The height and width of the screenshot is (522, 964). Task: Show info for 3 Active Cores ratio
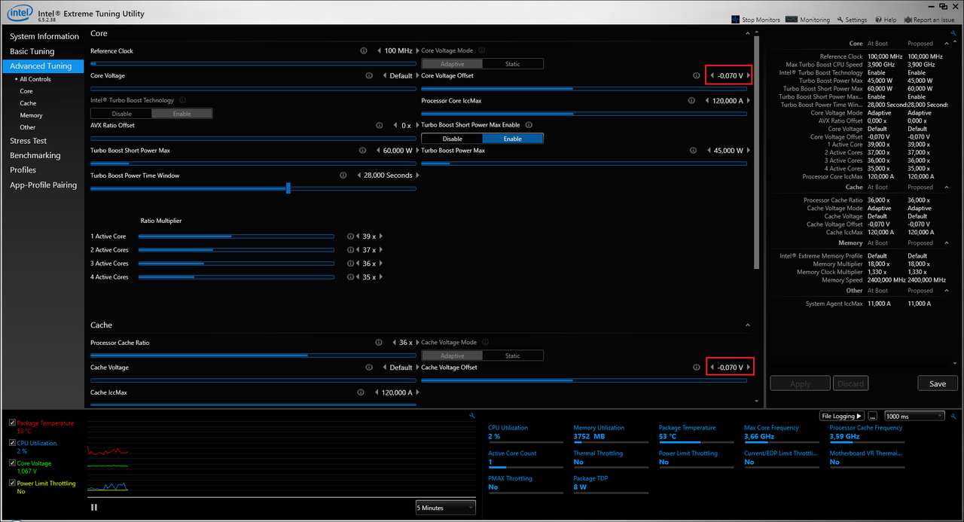coord(350,264)
